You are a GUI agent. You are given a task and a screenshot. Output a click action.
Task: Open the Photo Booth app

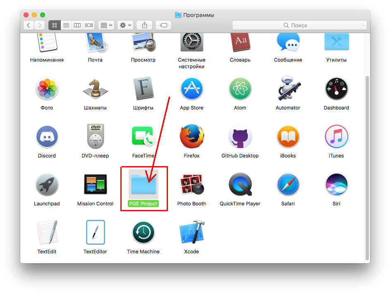(191, 185)
